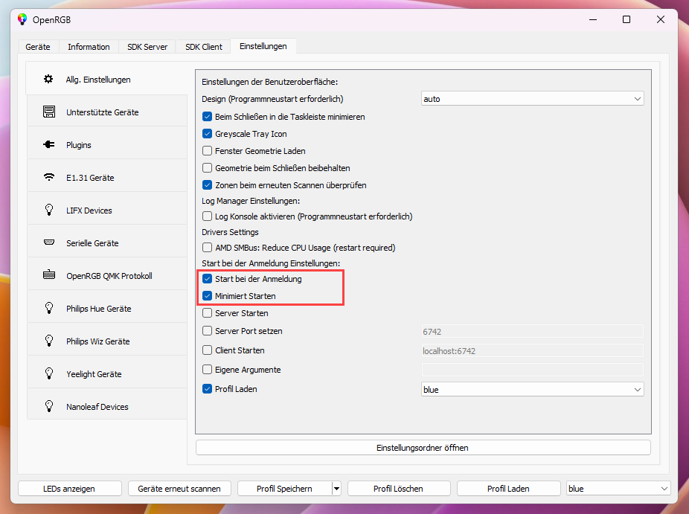Viewport: 689px width, 514px height.
Task: Click the bulb icon for Philips Wiz Geräte
Action: coord(49,341)
